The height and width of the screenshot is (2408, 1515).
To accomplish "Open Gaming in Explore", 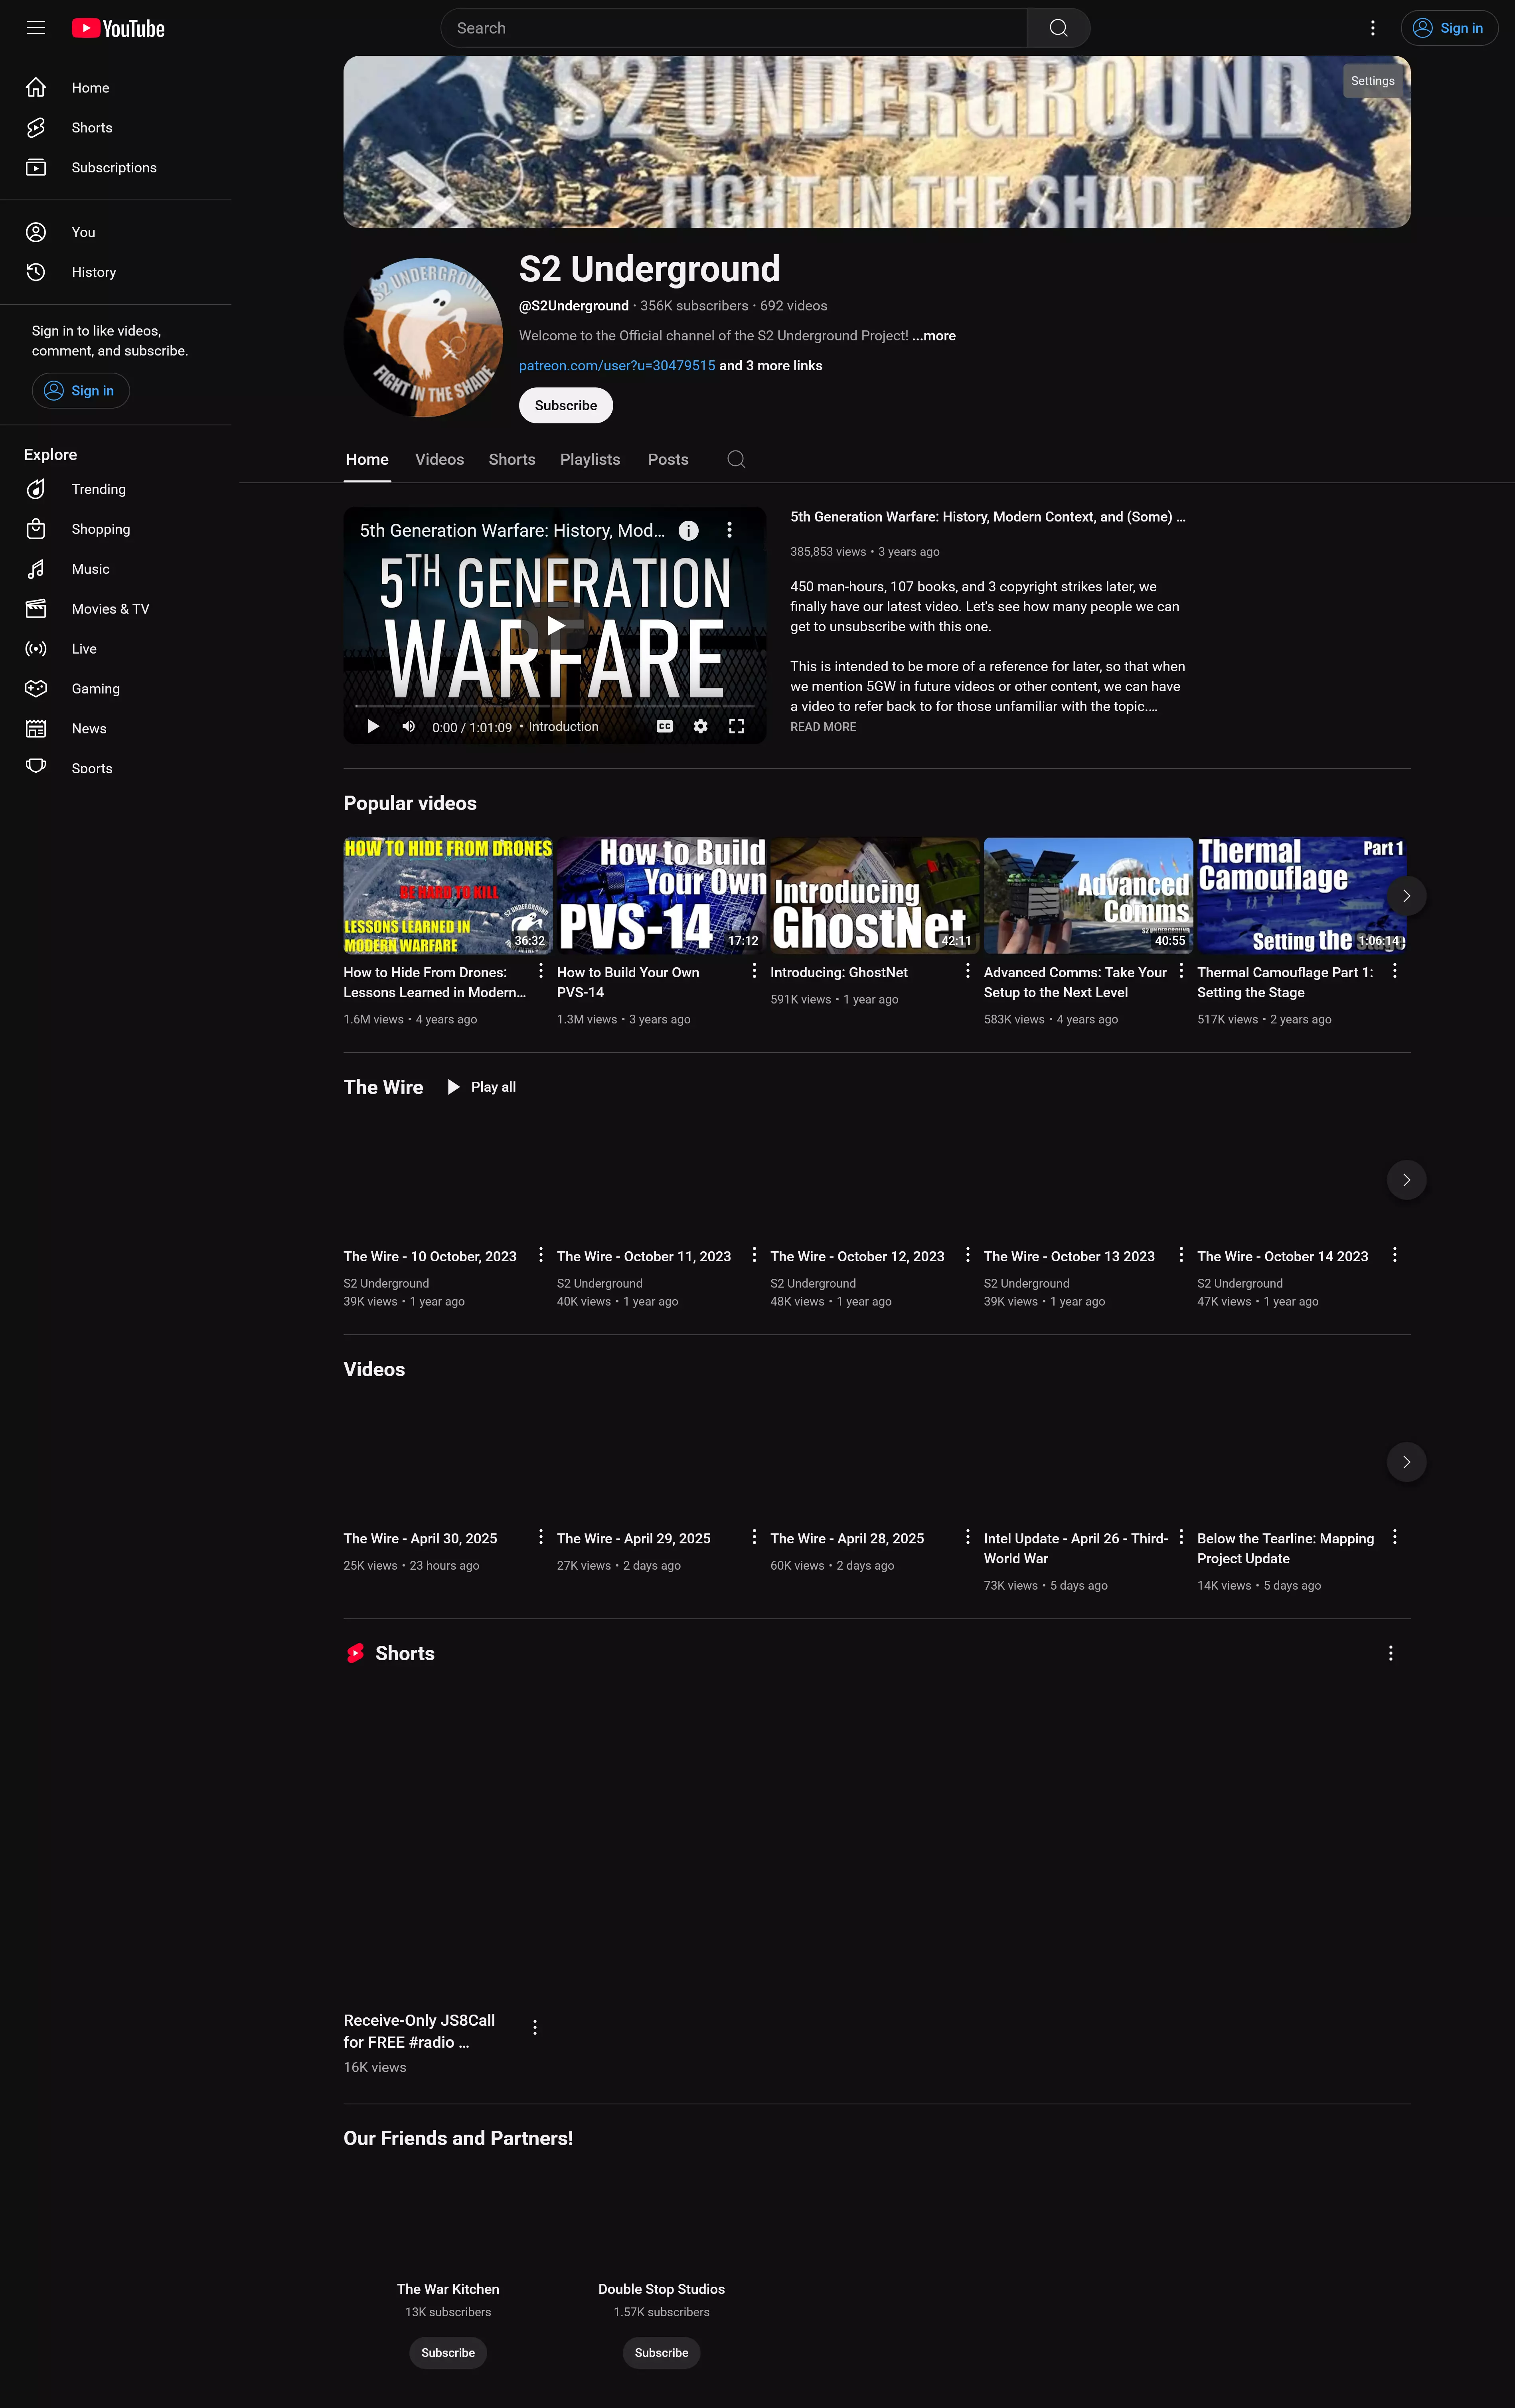I will tap(116, 689).
